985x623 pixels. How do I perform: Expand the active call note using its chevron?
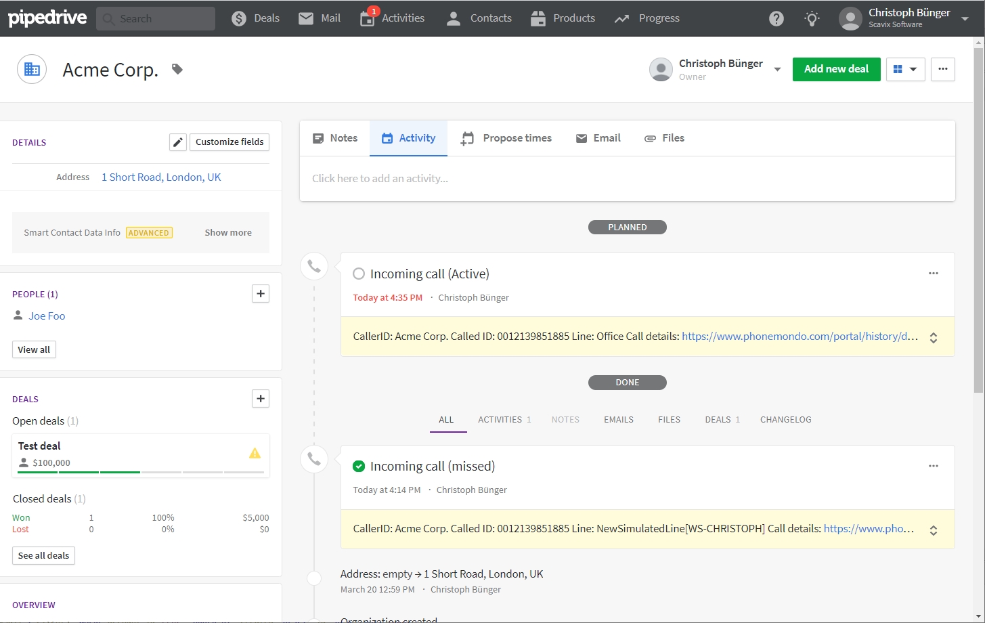tap(933, 337)
